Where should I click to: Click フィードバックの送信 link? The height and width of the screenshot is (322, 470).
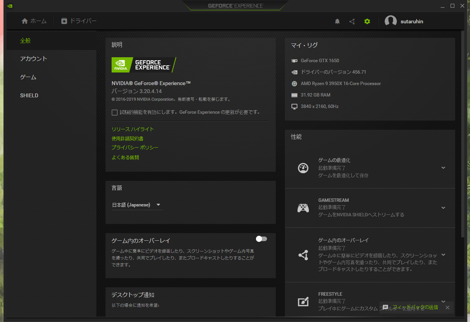(x=416, y=308)
